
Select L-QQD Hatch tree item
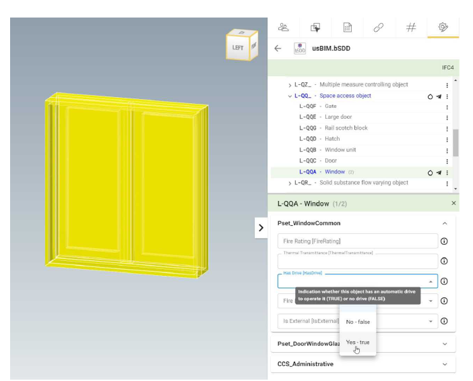pyautogui.click(x=319, y=139)
